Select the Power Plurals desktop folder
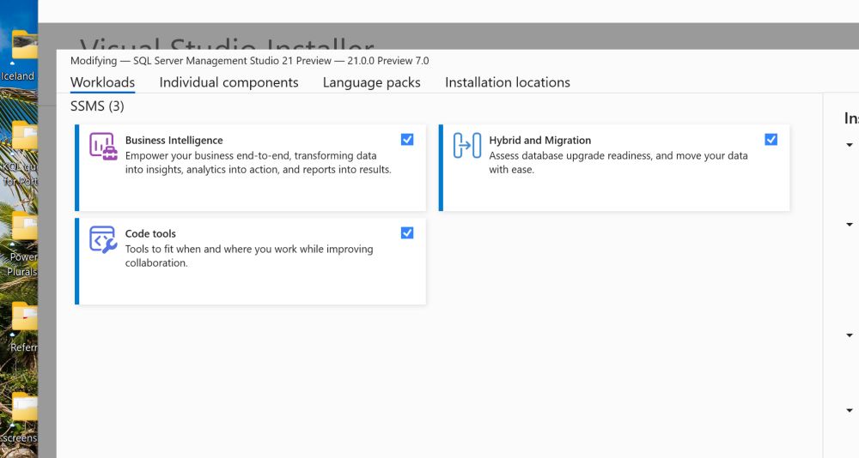Viewport: 859px width, 458px height. [23, 230]
